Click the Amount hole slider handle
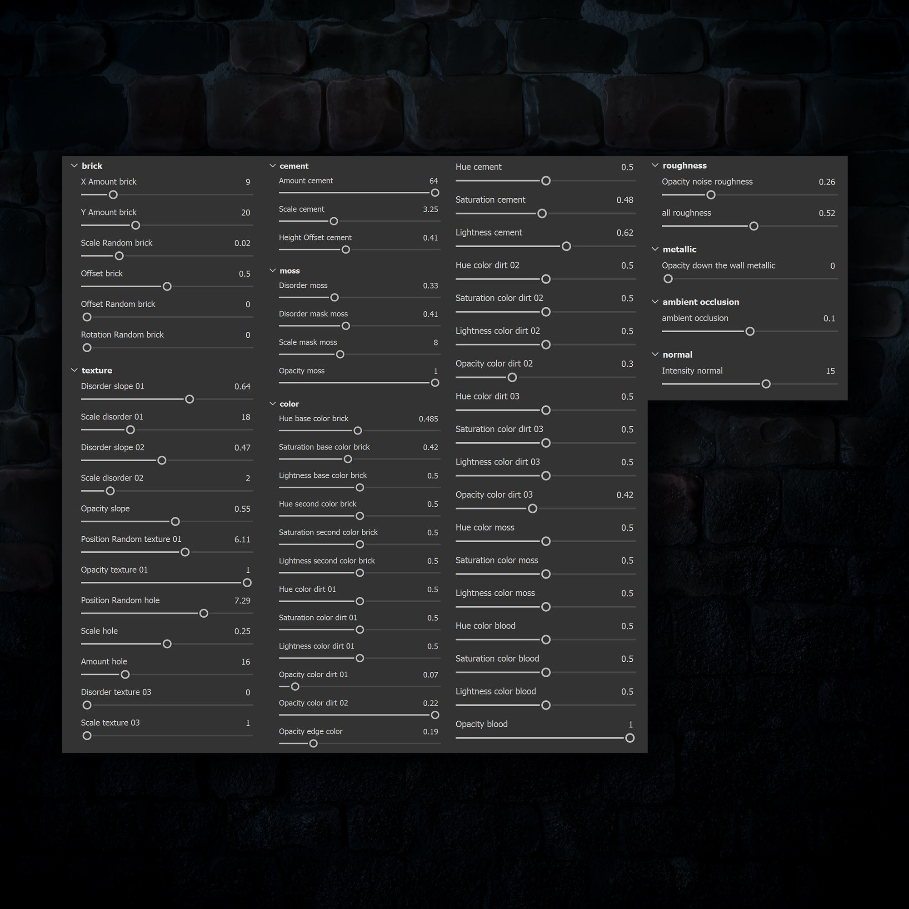Screen dimensions: 909x909 (x=125, y=674)
